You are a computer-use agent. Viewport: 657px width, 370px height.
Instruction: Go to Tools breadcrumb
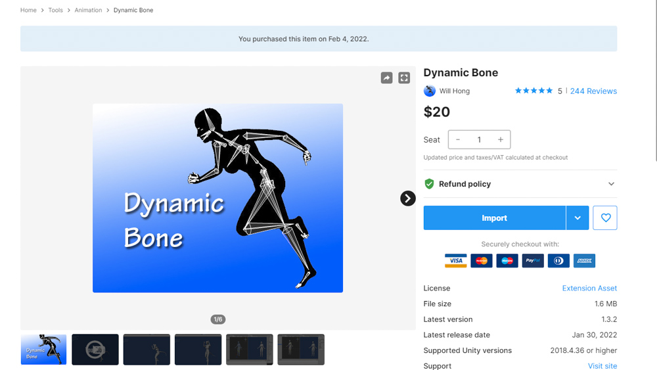pos(55,10)
